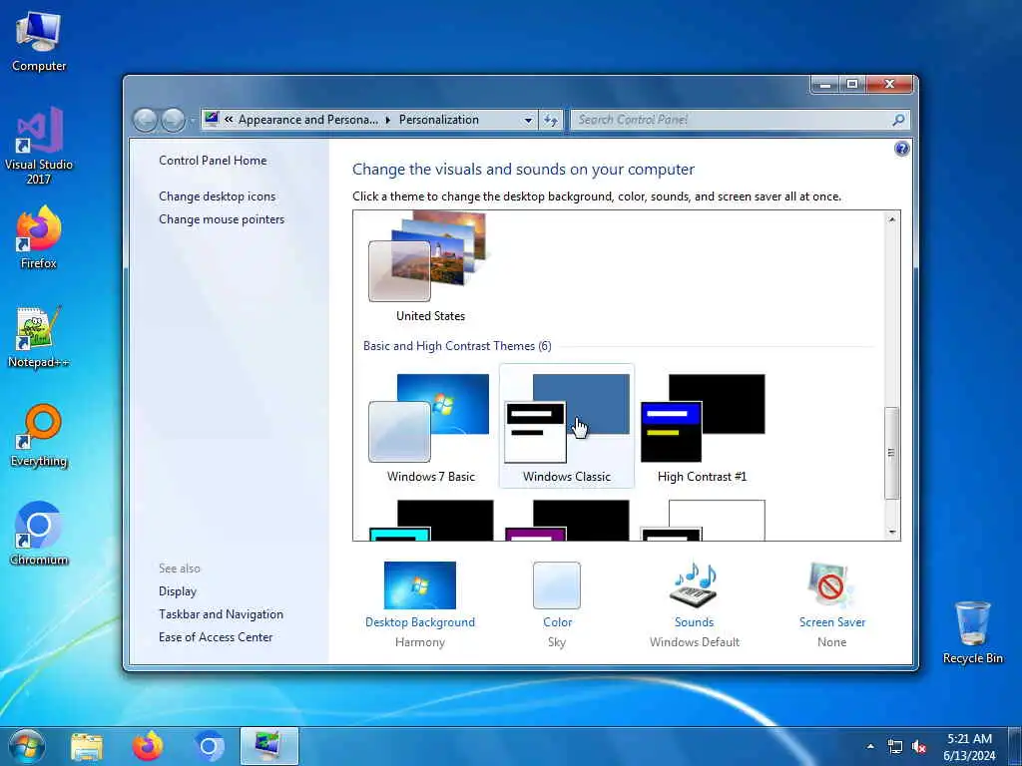The height and width of the screenshot is (766, 1022).
Task: Launch Chromium from the taskbar
Action: [x=209, y=746]
